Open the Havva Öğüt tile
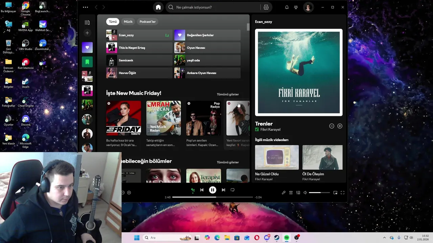The width and height of the screenshot is (433, 243). click(x=139, y=73)
